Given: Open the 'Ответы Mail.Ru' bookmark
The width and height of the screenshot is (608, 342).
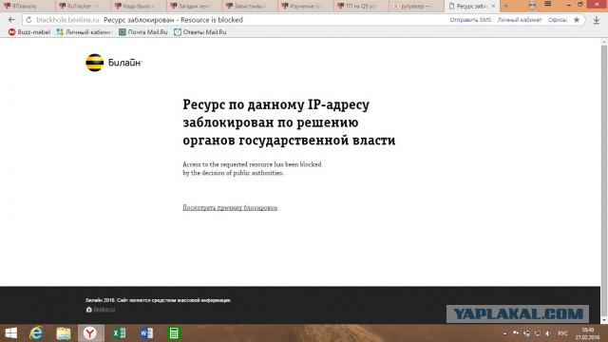Looking at the screenshot, I should pyautogui.click(x=200, y=32).
